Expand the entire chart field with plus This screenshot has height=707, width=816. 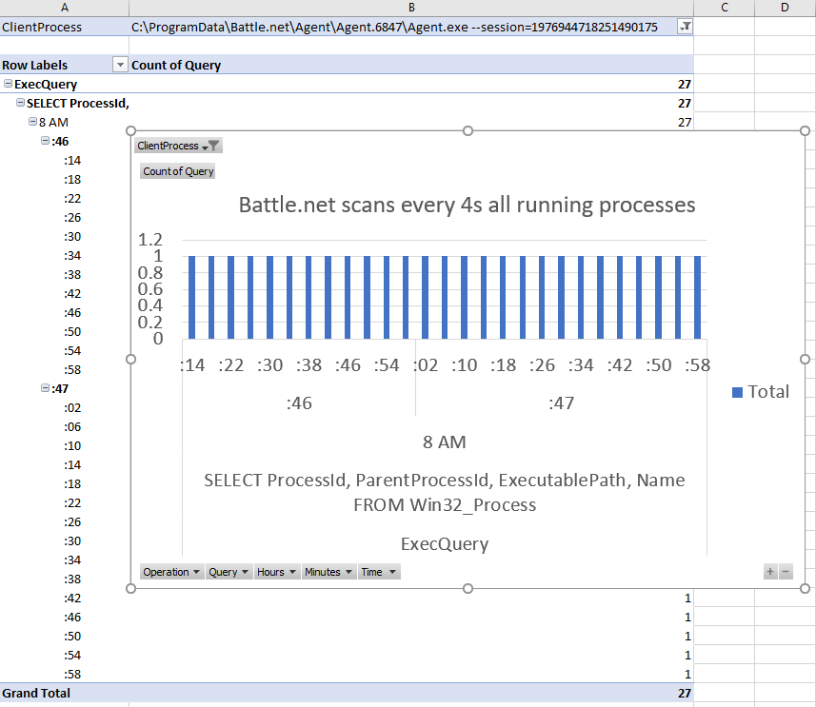tap(770, 572)
